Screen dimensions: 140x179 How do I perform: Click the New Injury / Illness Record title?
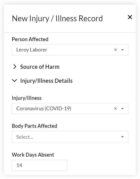click(x=57, y=18)
